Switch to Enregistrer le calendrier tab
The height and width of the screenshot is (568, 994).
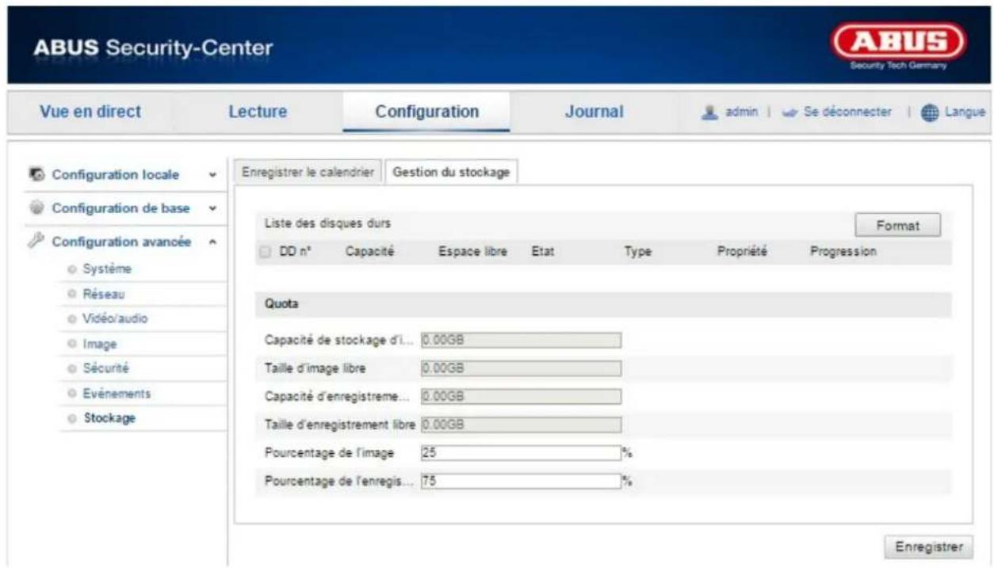pos(308,173)
